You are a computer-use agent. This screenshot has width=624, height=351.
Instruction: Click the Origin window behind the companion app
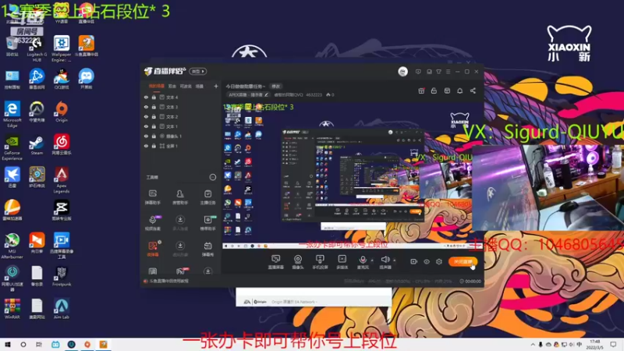[x=314, y=297]
